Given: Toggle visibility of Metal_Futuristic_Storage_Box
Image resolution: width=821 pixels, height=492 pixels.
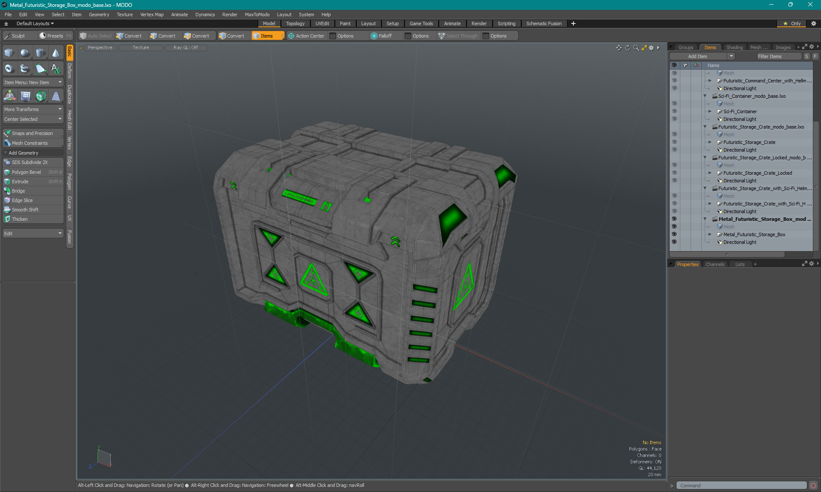Looking at the screenshot, I should coord(674,234).
